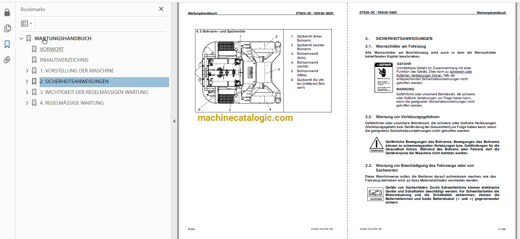Click legend item 6 'Spülventil (für dritten...'
Image resolution: width=520 pixels, height=239 pixels.
pyautogui.click(x=311, y=84)
